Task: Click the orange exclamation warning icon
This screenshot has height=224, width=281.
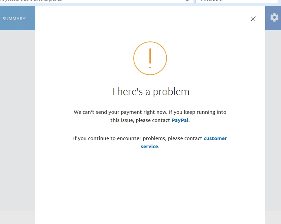Action: coord(150,58)
